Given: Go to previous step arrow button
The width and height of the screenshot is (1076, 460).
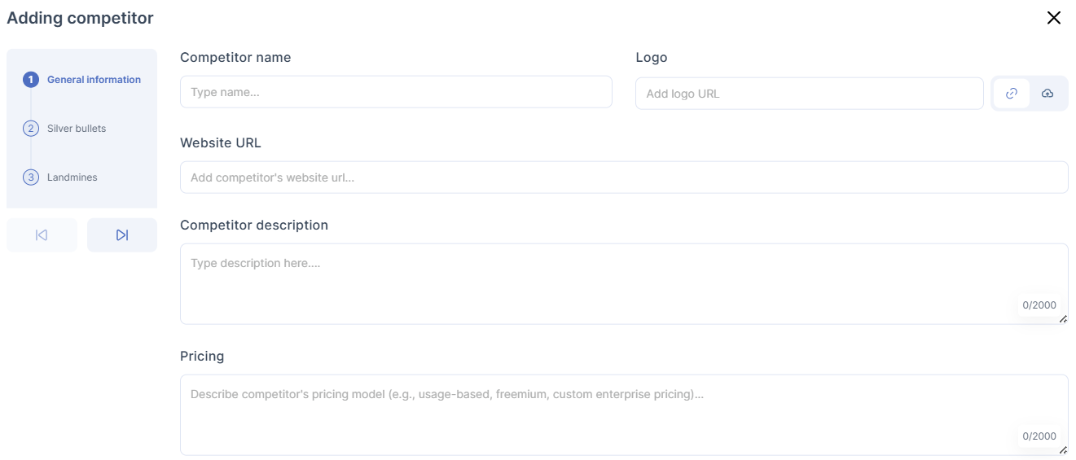Looking at the screenshot, I should click(x=42, y=235).
